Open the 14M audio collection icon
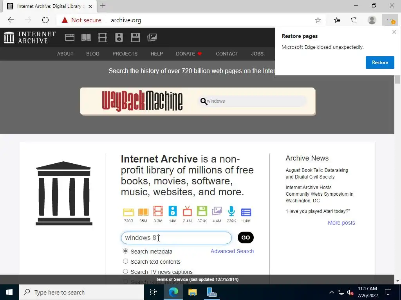 coord(173,211)
